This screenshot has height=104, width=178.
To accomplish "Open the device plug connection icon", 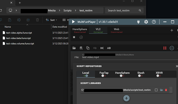I will 138,22.
